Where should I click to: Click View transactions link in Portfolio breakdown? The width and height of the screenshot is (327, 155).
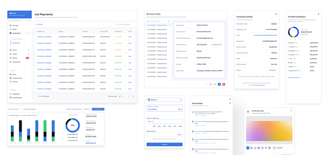pos(294,77)
